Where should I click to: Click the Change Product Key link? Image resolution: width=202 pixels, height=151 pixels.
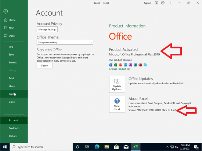point(120,69)
